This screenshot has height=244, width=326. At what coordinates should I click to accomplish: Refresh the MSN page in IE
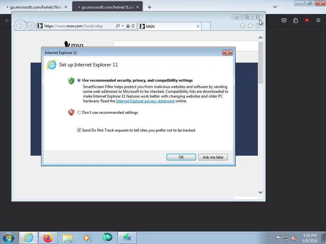pyautogui.click(x=133, y=26)
